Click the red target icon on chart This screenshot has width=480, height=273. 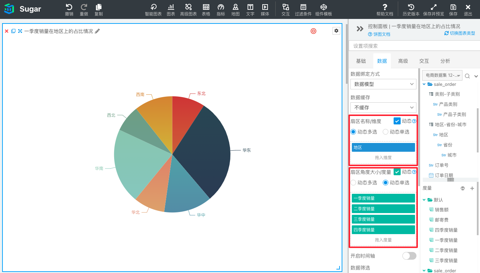tap(314, 31)
